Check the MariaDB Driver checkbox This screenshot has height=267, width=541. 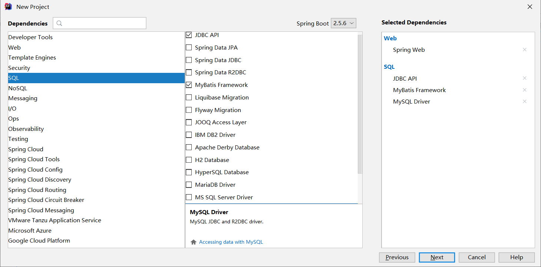click(x=189, y=185)
